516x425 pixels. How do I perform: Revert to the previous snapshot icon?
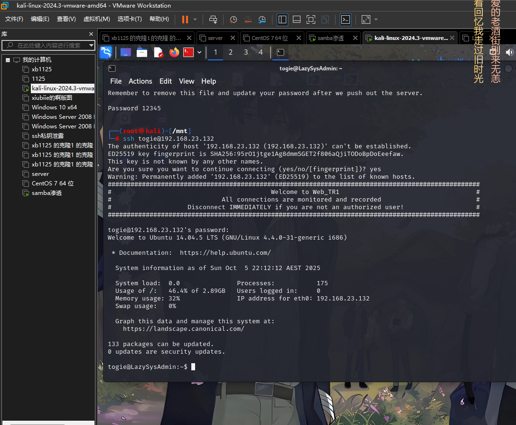pos(248,19)
